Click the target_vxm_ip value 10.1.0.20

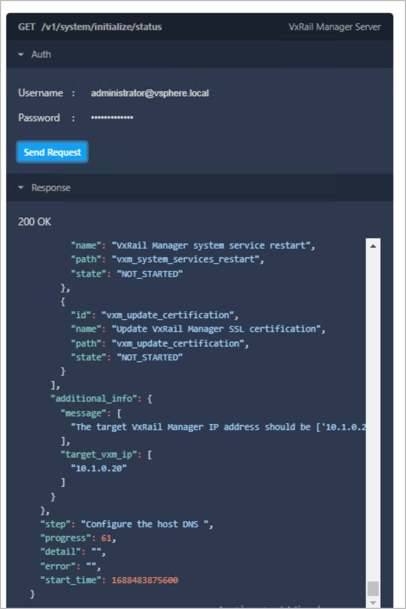pyautogui.click(x=99, y=468)
